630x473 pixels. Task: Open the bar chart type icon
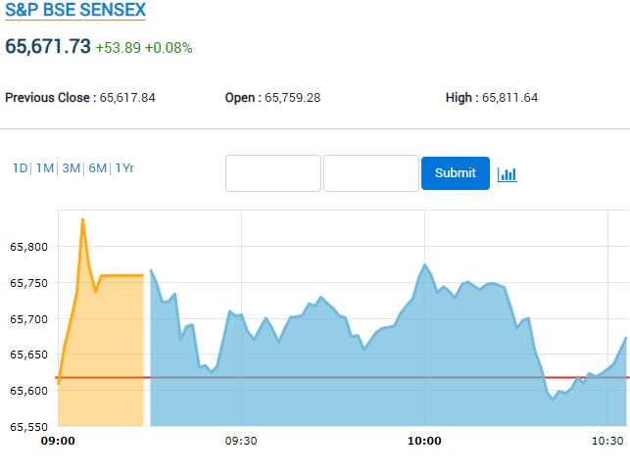[x=507, y=174]
